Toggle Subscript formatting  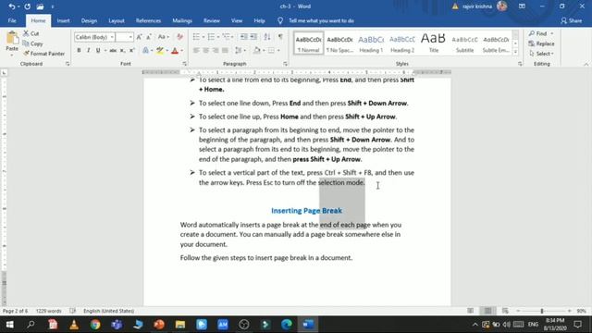point(122,50)
